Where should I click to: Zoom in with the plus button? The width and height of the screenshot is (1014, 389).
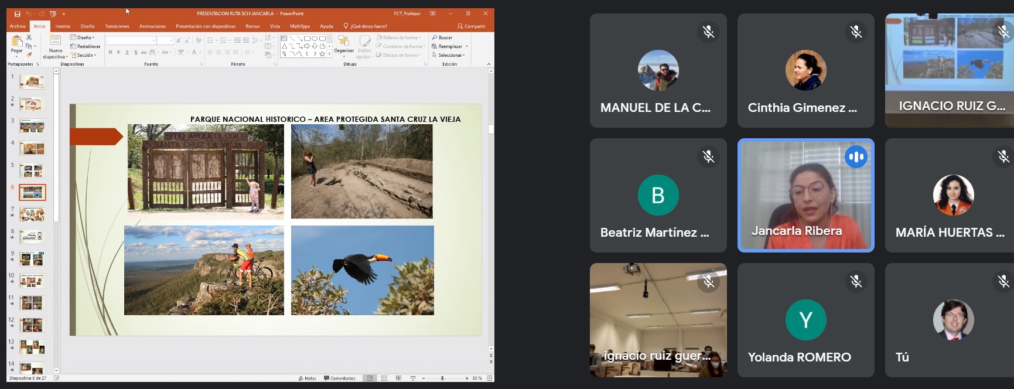[467, 378]
